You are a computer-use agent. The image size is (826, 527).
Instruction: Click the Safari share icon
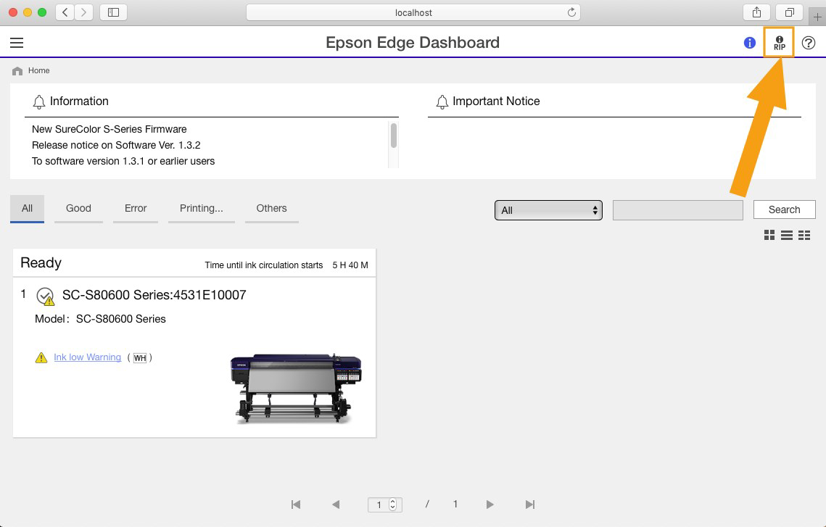tap(756, 12)
